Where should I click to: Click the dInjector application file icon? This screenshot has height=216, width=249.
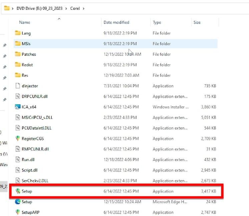18,86
